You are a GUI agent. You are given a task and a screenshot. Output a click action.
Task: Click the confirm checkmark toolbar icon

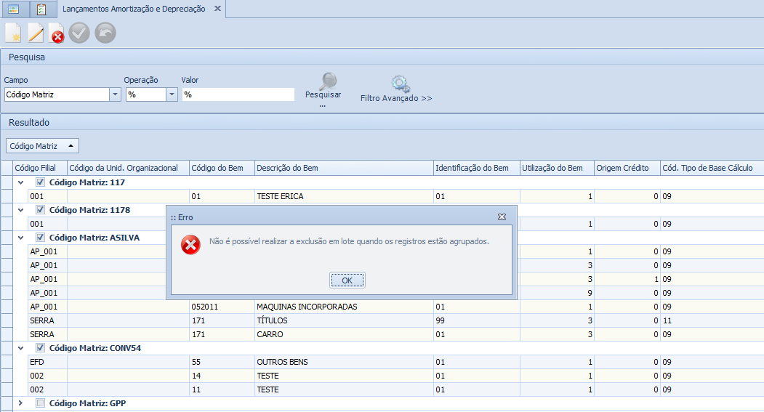coord(79,33)
